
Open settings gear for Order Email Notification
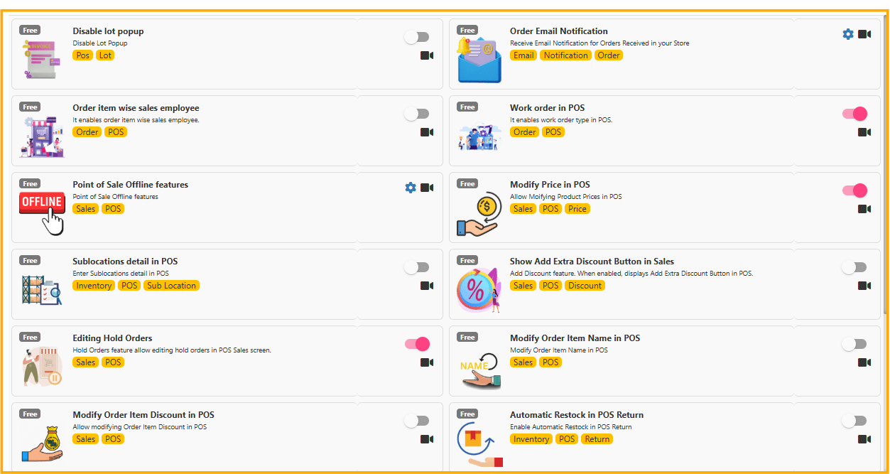pos(847,34)
